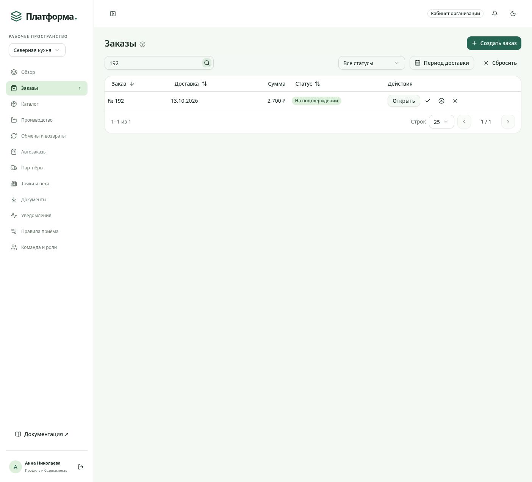Cancel order № 192 with plain x icon
This screenshot has width=532, height=482.
pos(455,101)
